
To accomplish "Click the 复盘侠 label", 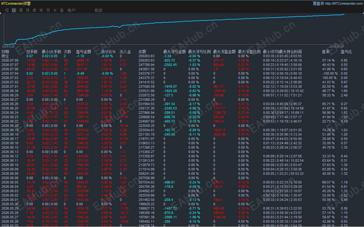I will tap(318, 3).
